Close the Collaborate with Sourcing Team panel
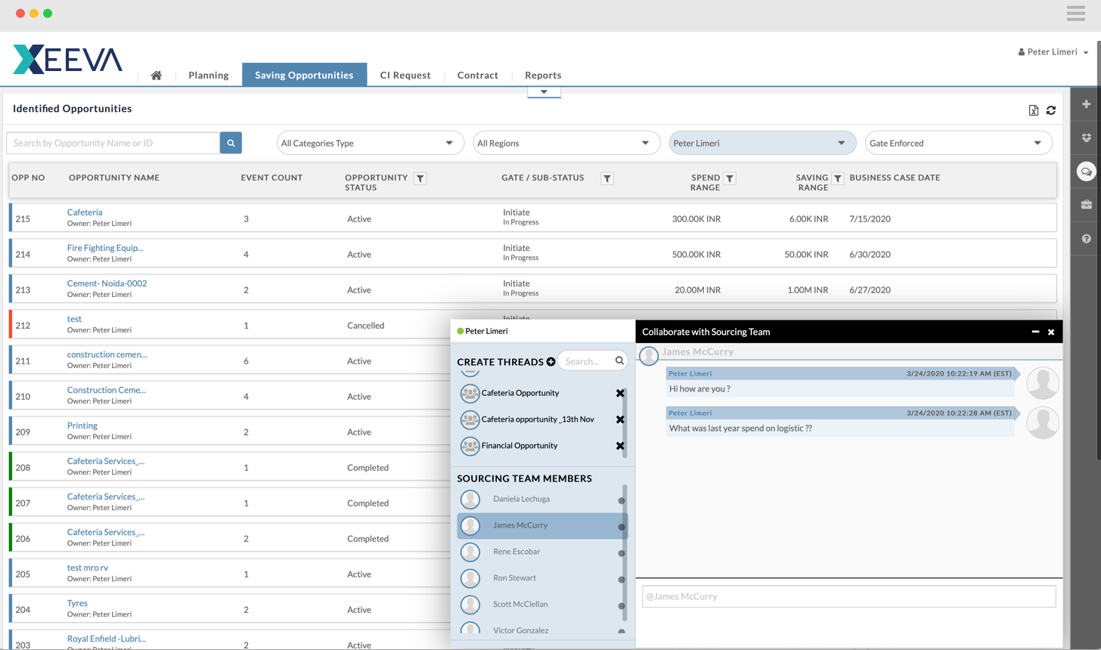 click(x=1051, y=332)
